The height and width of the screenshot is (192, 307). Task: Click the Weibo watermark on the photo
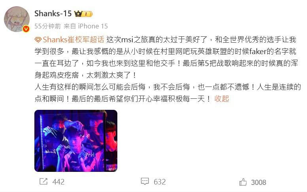(113, 169)
